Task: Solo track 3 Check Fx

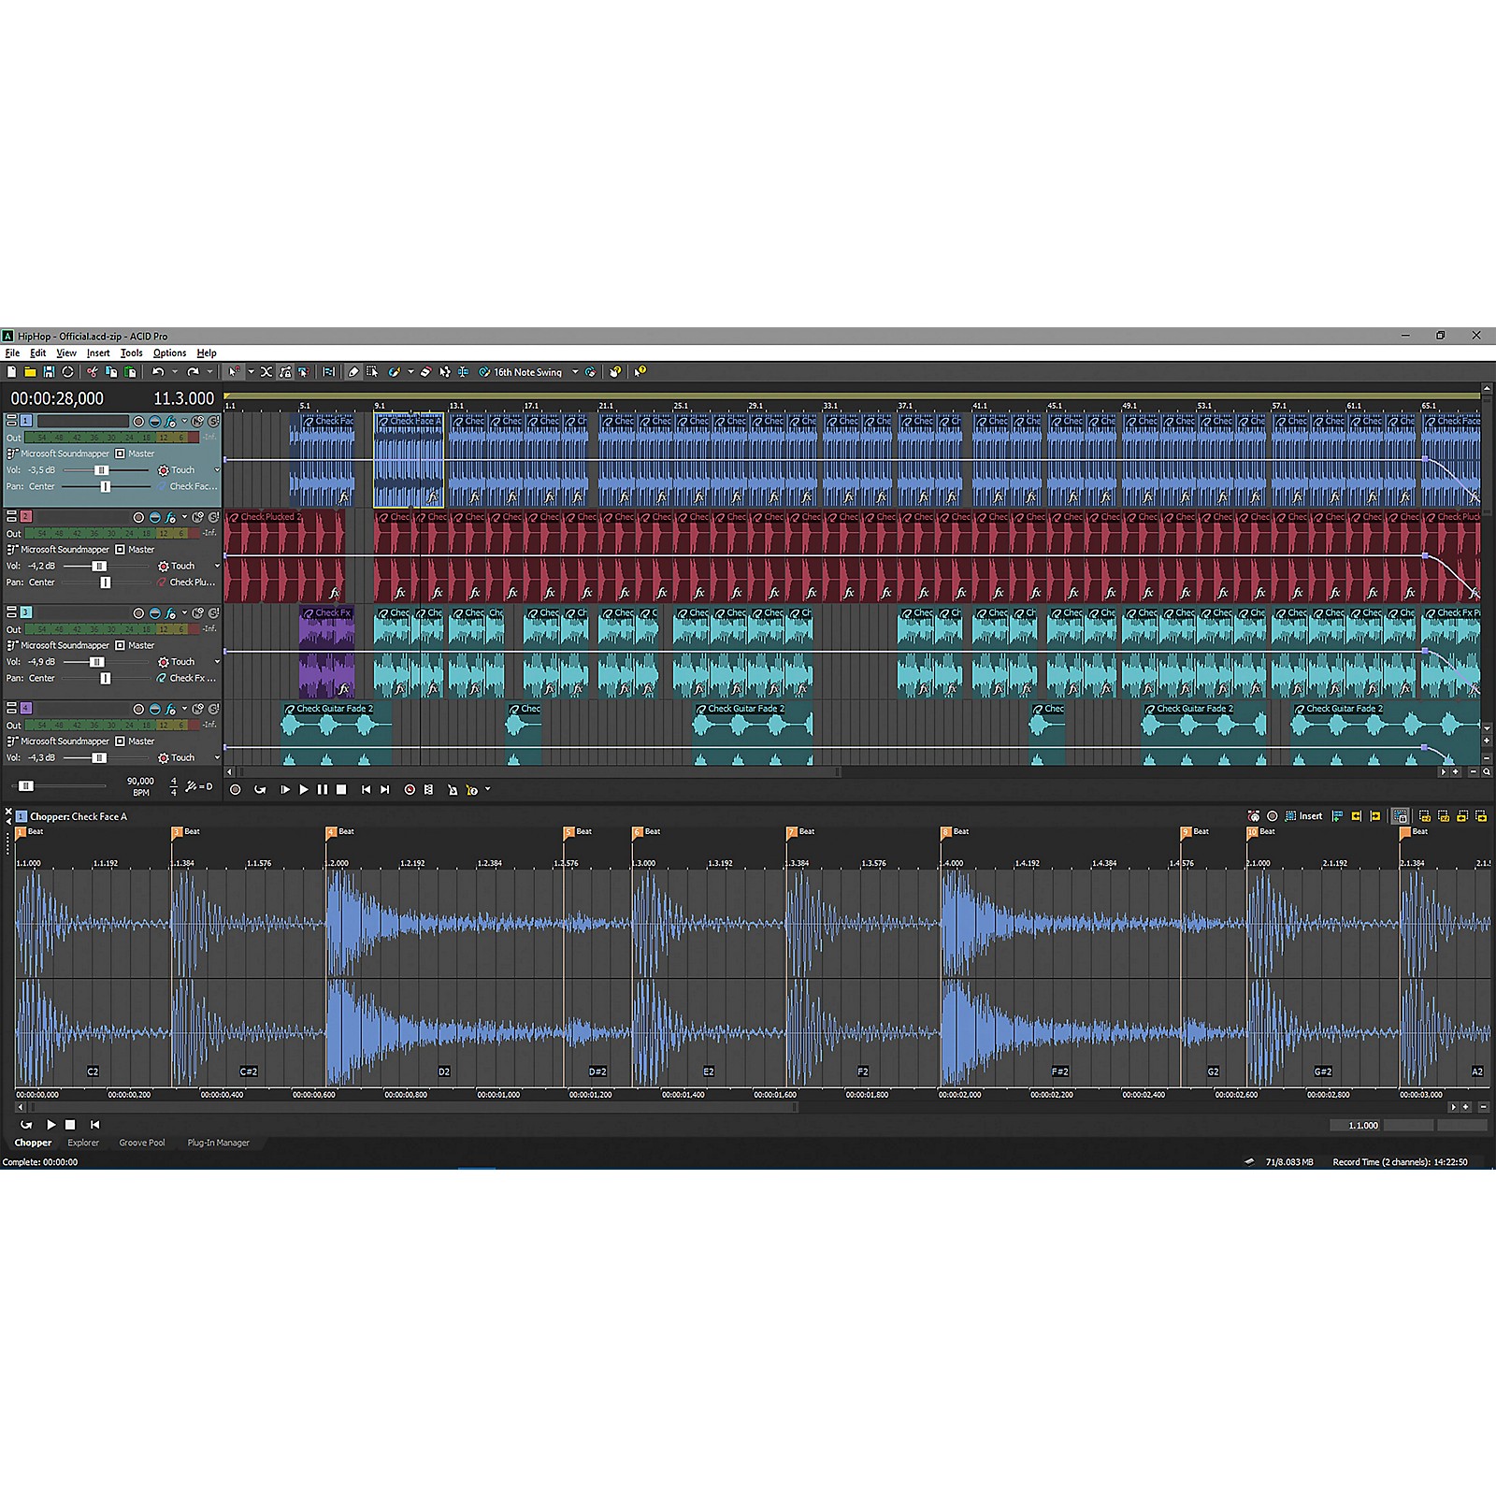Action: 213,613
